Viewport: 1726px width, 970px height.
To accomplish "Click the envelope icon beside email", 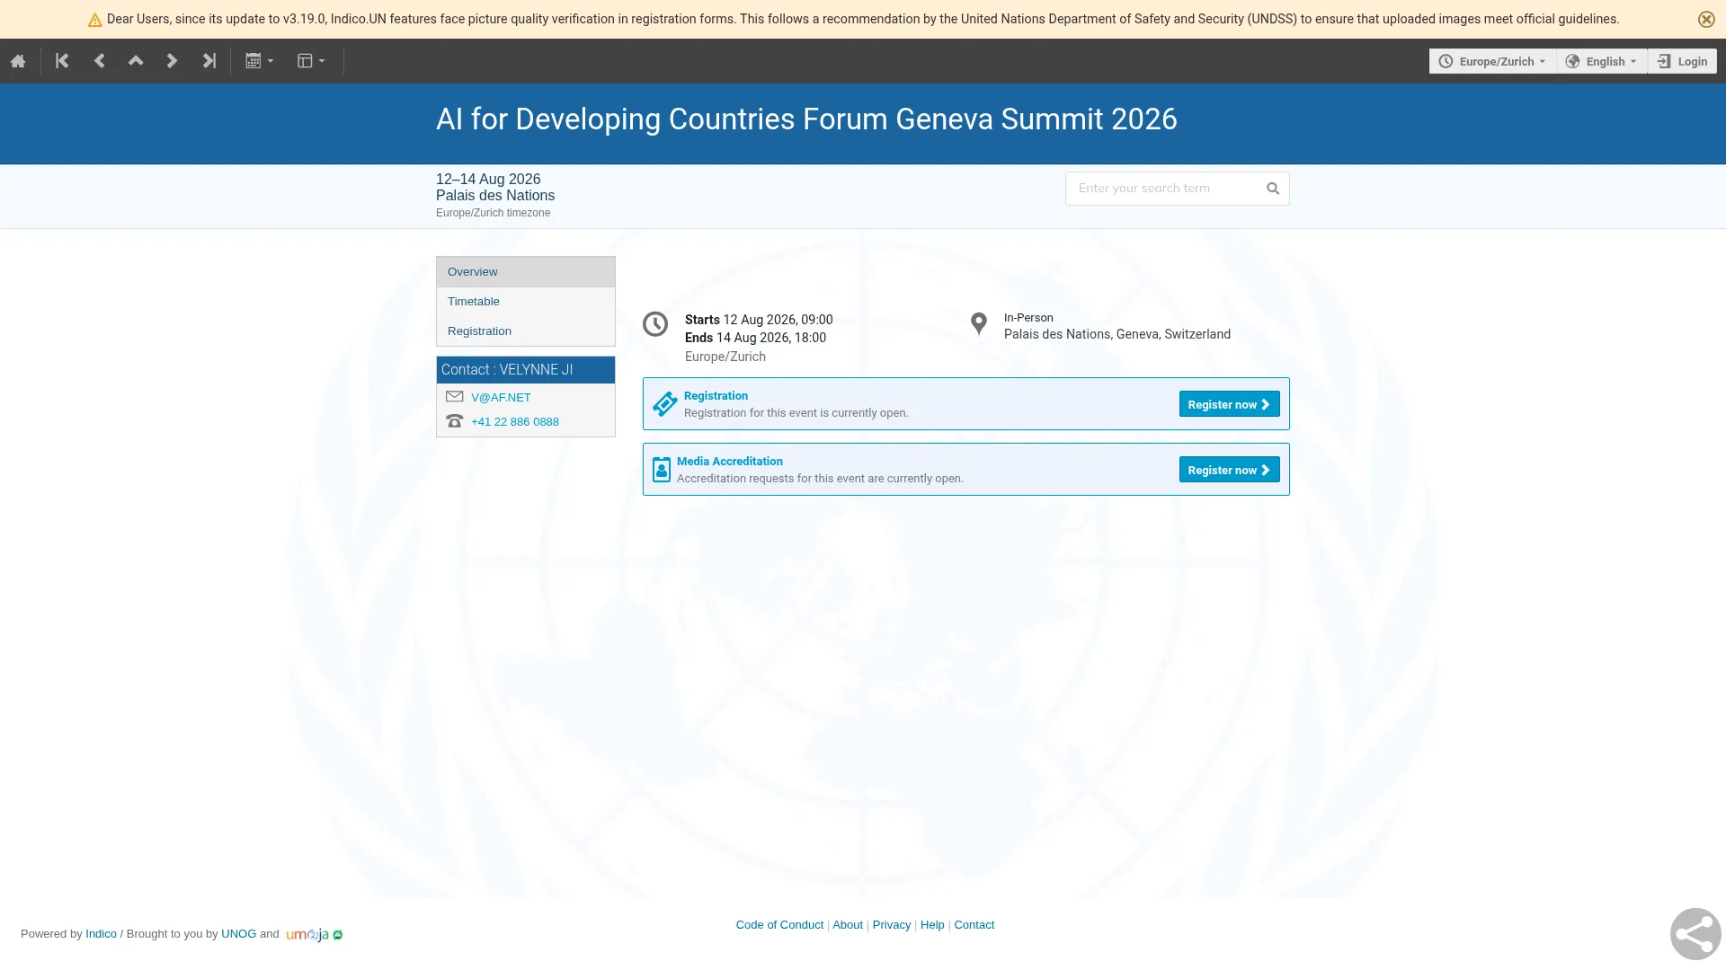I will (455, 396).
